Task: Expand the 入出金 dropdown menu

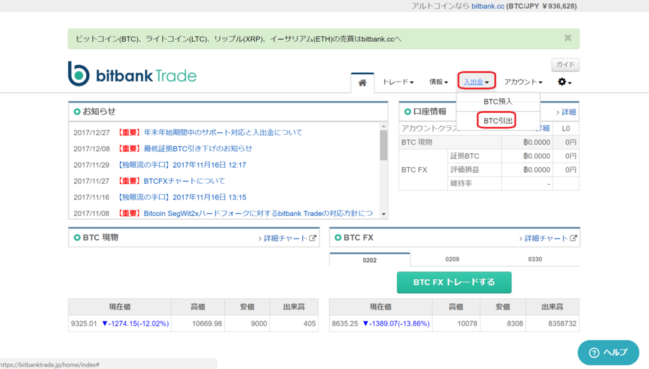Action: (476, 82)
